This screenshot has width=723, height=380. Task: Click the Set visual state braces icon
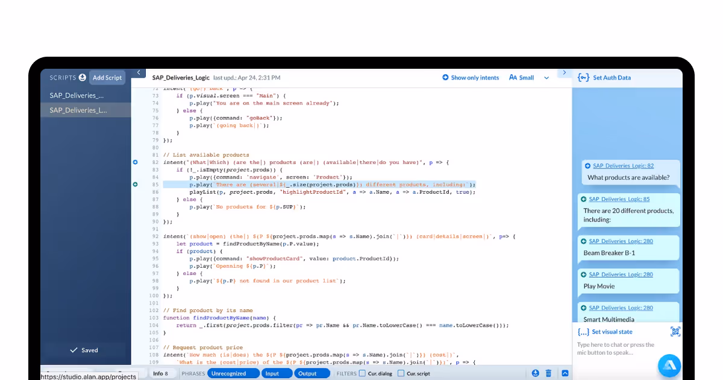coord(583,332)
